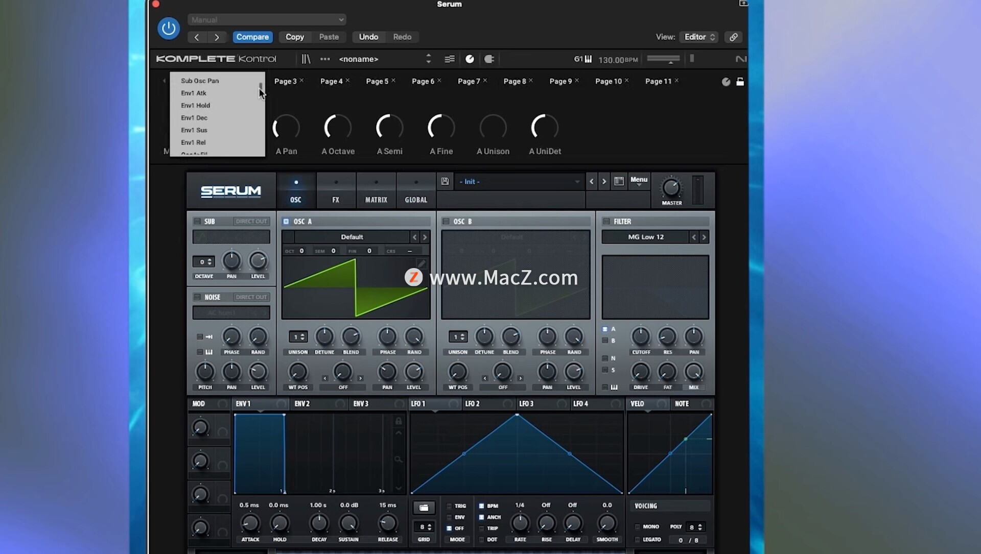Enable the OSC B checkbox
The image size is (981, 554).
[x=446, y=222]
